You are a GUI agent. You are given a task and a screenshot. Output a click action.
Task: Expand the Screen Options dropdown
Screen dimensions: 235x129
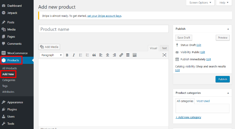(200, 3)
